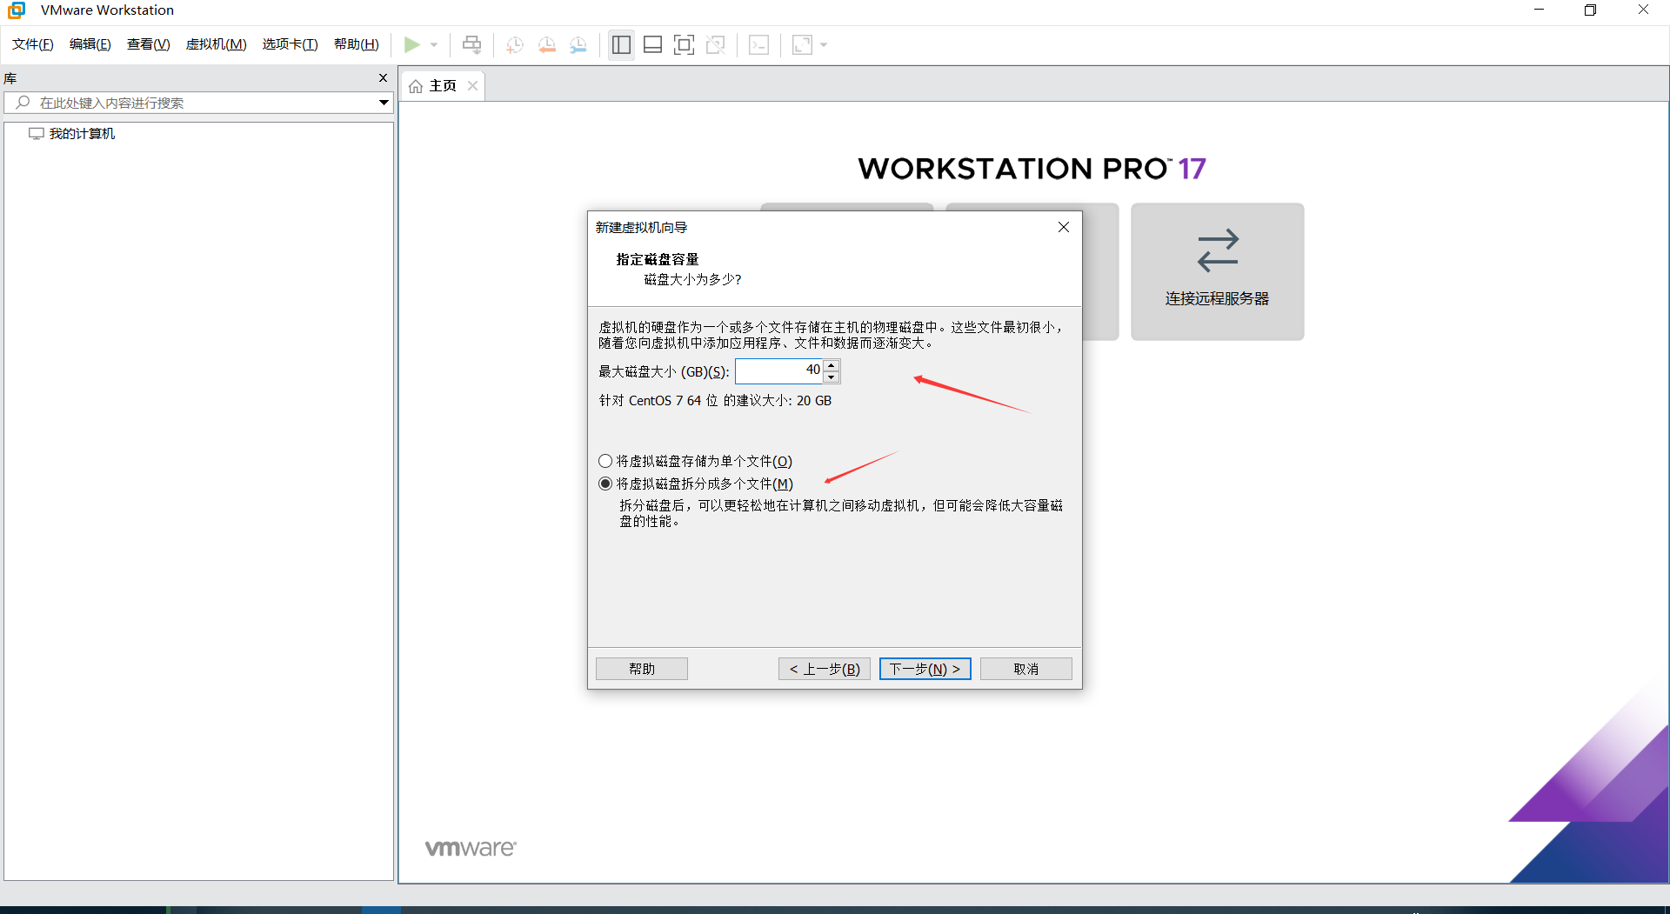
Task: Click the home icon on 主页 tab
Action: tap(416, 86)
